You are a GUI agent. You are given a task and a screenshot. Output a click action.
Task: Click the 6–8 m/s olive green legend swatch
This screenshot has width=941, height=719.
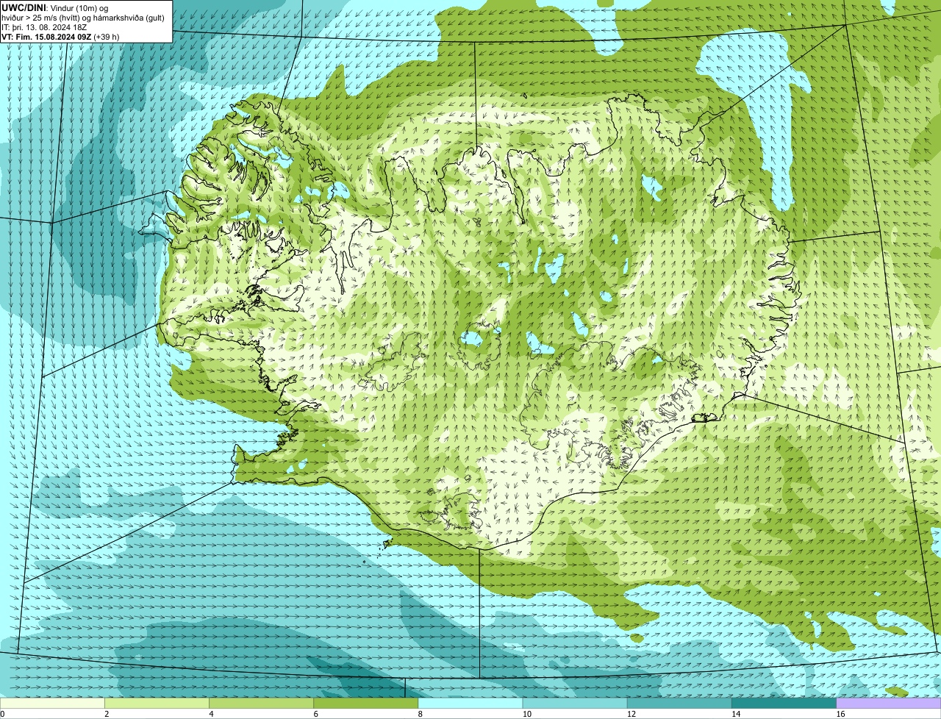pos(366,703)
